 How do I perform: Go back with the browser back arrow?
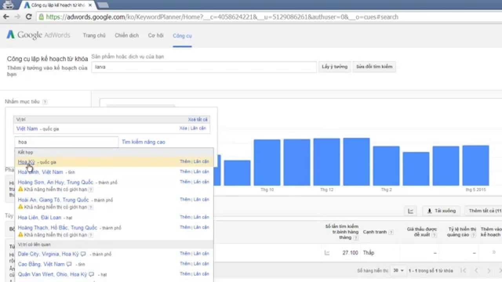[x=6, y=17]
